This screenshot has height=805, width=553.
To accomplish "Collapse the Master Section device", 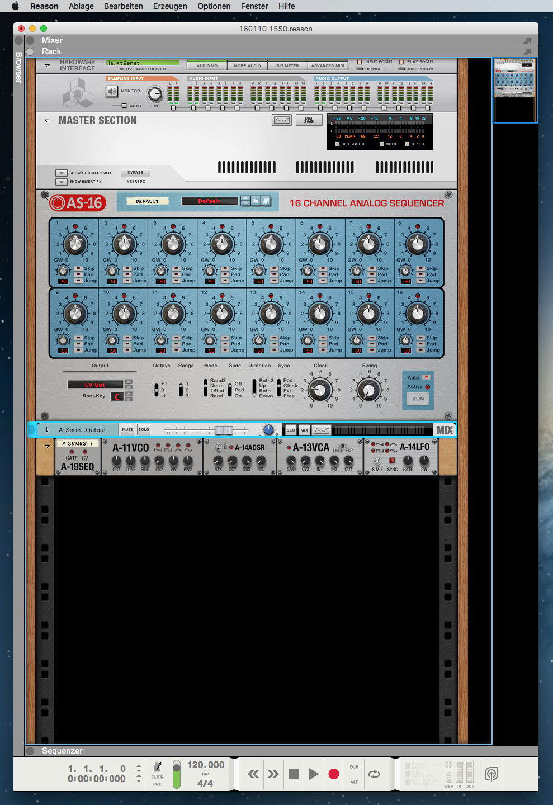I will [47, 120].
